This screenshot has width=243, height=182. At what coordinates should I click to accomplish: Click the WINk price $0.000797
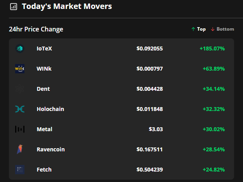click(149, 69)
